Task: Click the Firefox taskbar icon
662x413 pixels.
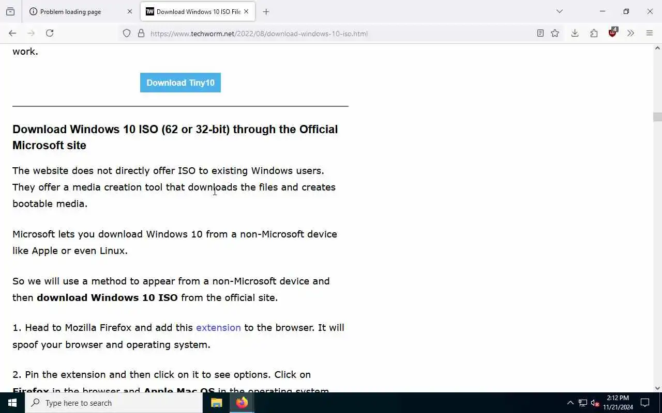Action: click(242, 403)
